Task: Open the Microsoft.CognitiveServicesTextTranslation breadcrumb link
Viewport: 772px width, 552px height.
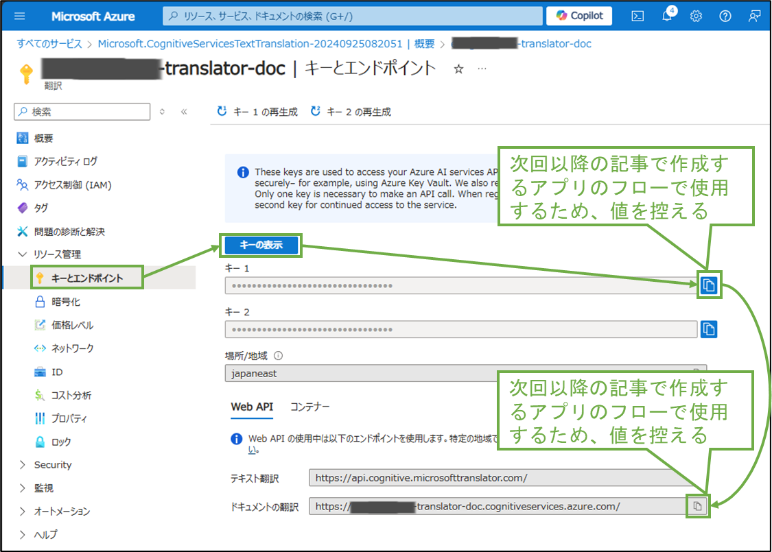Action: 266,44
